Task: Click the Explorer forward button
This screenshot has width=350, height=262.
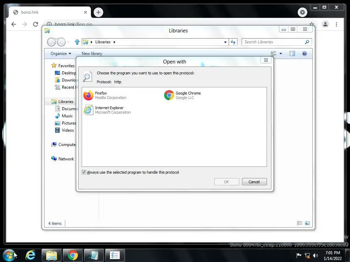Action: click(61, 42)
